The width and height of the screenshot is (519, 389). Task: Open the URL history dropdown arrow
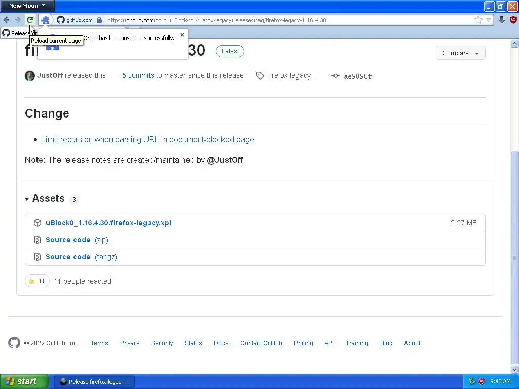(488, 20)
